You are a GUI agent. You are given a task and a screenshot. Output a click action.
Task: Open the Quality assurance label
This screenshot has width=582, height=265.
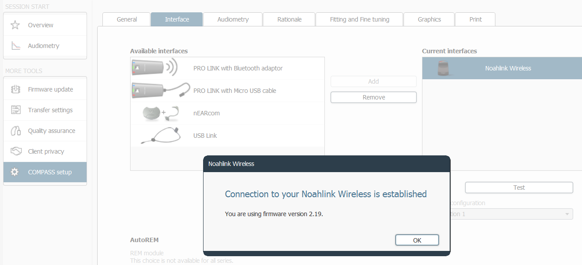tap(51, 131)
